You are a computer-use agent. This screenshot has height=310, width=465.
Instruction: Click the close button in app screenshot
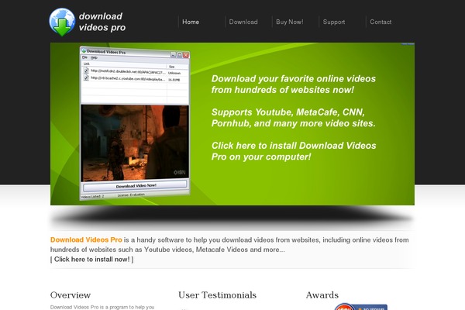[x=186, y=55]
